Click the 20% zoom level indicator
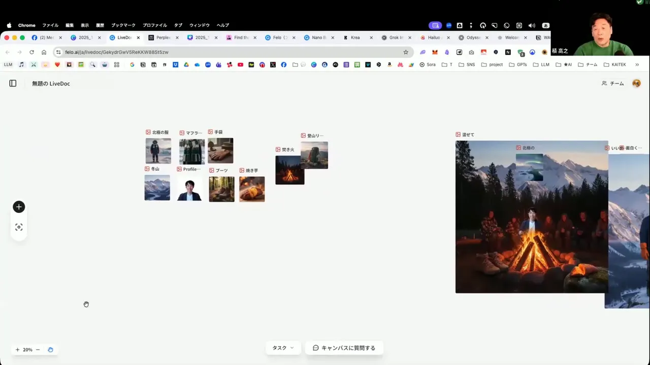 pos(27,349)
